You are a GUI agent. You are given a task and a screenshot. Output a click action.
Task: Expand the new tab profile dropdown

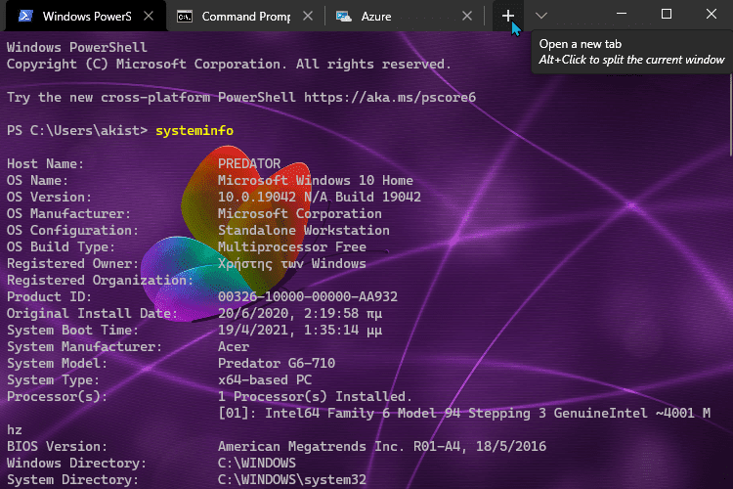point(540,16)
